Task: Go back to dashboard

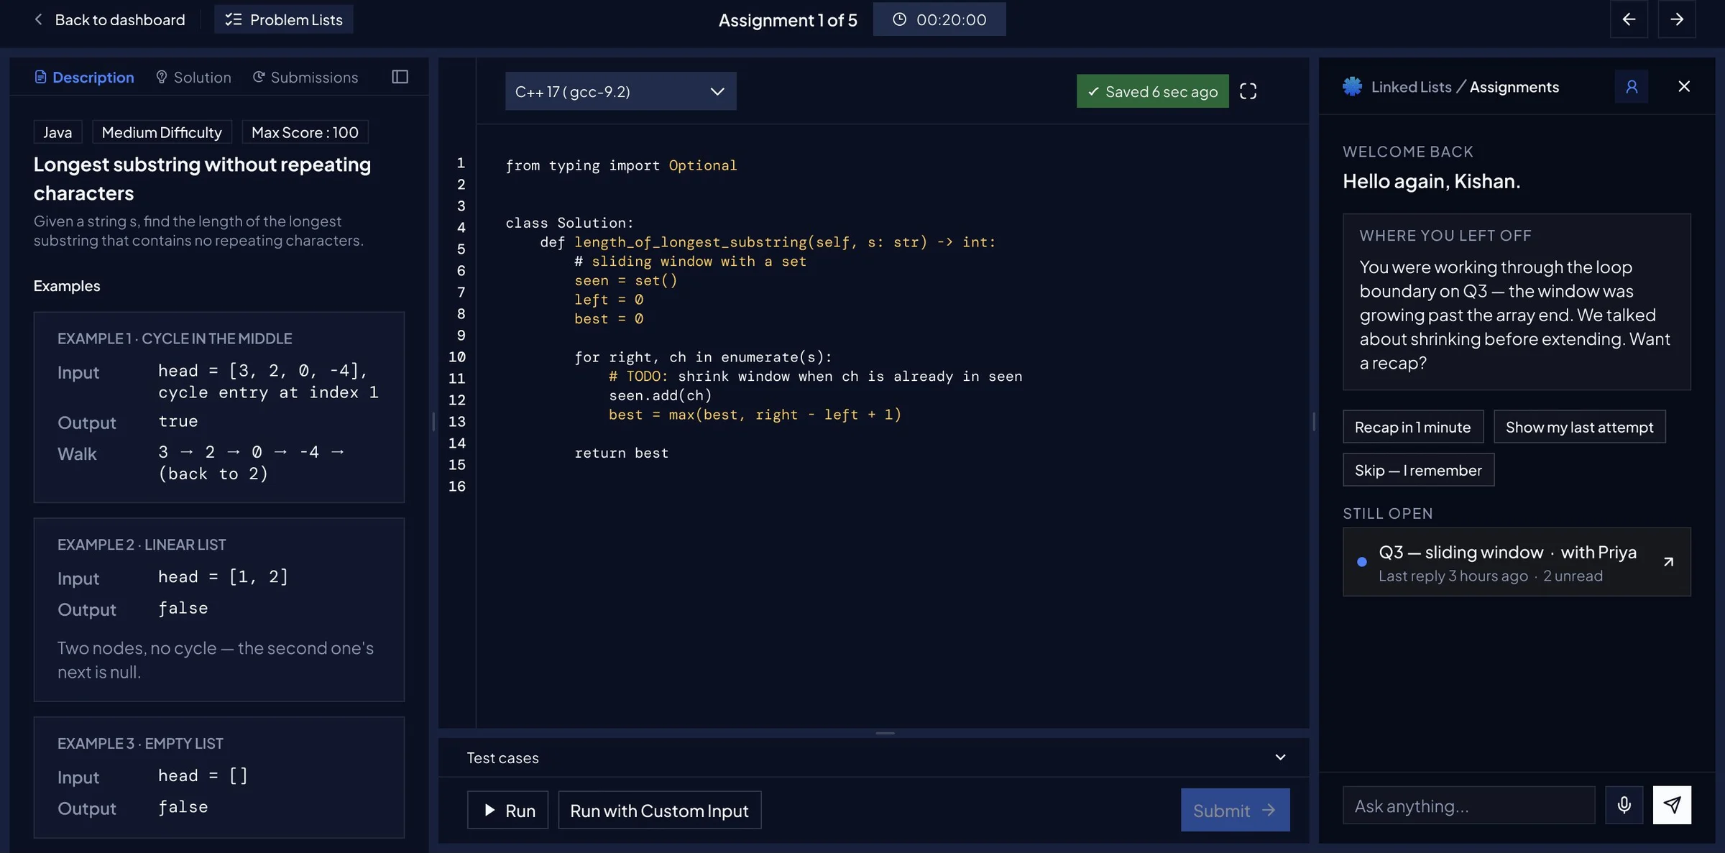Action: pos(109,19)
